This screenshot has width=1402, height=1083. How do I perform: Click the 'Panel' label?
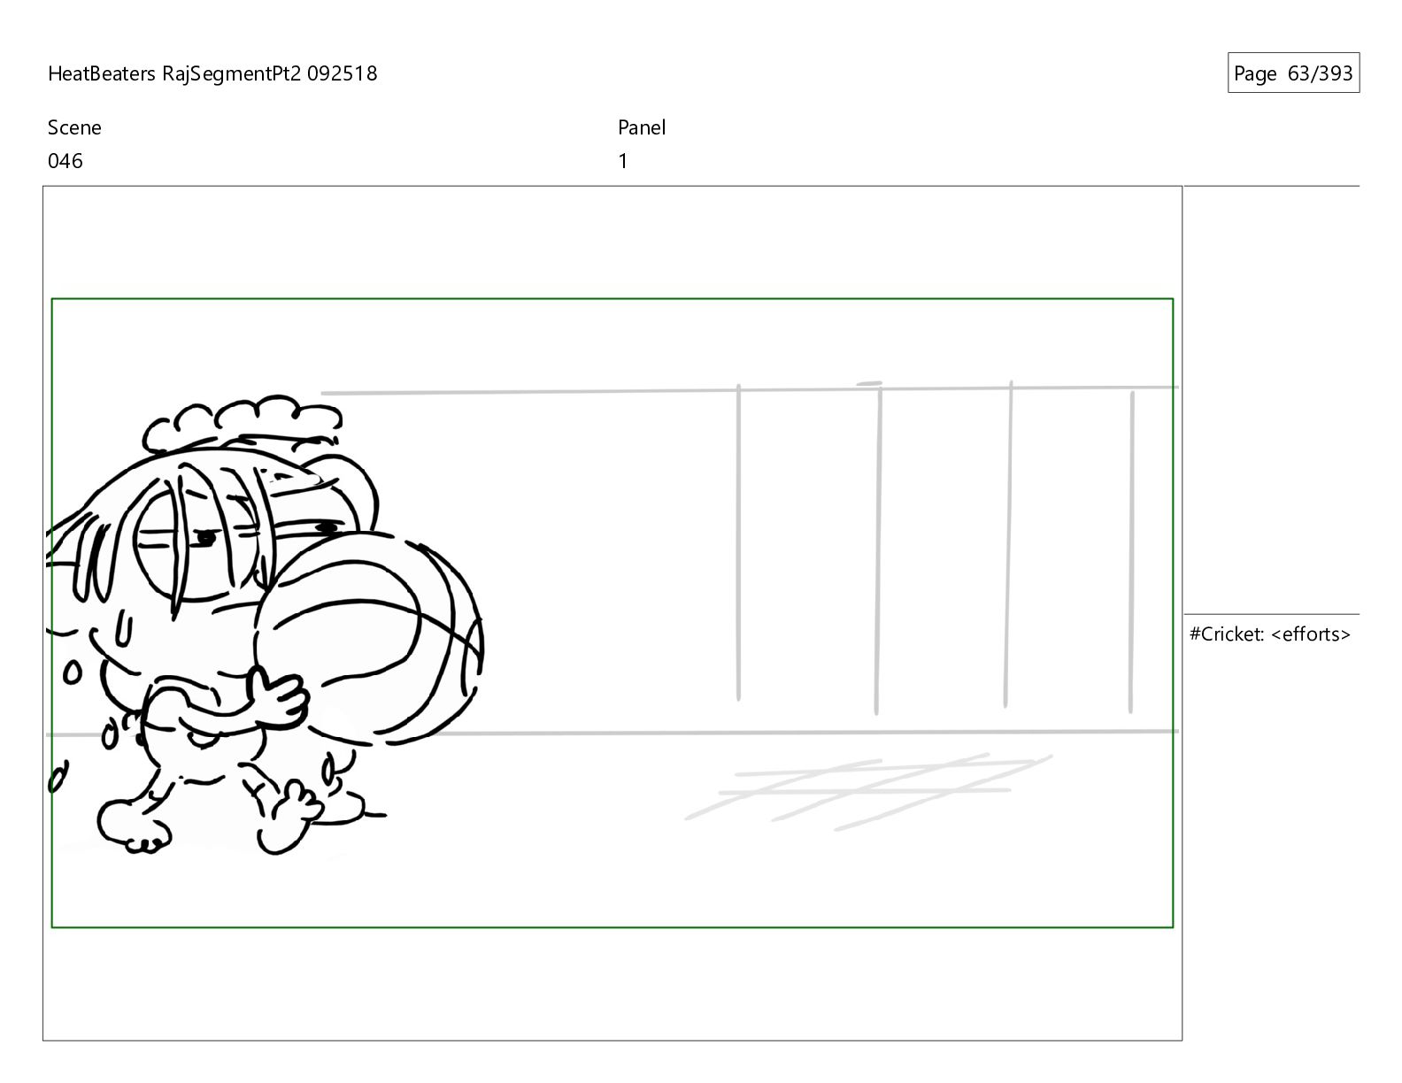[x=642, y=127]
